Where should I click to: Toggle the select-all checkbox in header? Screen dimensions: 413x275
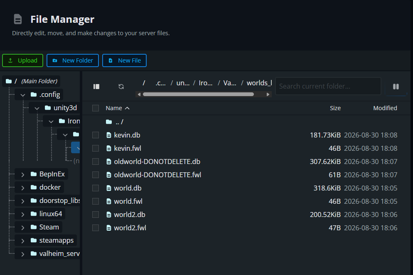[x=96, y=108]
